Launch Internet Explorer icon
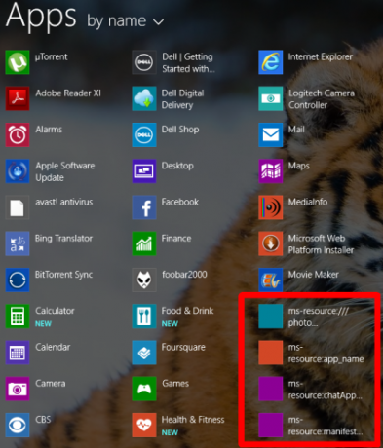Viewport: 383px width, 448px height. [x=271, y=62]
